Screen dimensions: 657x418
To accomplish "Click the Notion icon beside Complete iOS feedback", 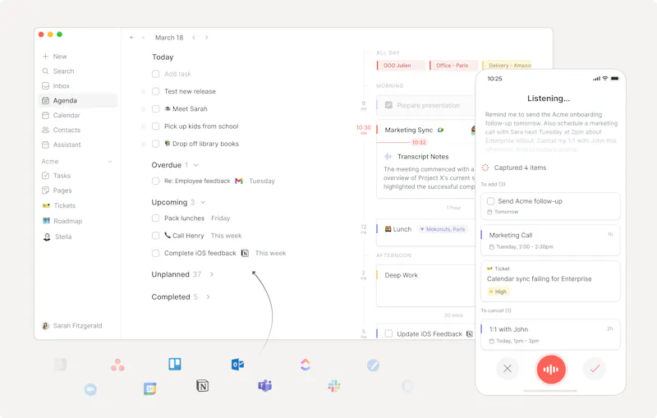I will click(x=245, y=253).
